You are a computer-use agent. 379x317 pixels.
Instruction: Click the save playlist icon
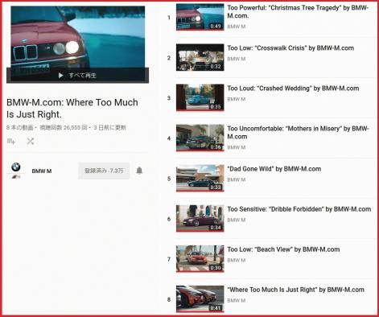11,141
